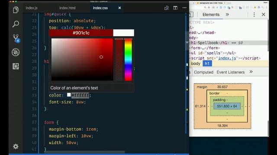Select the body breadcrumb in DevTools

196,64
